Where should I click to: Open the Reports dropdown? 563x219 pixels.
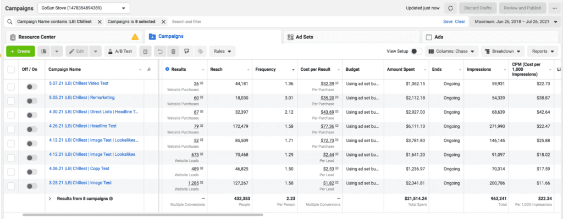543,51
